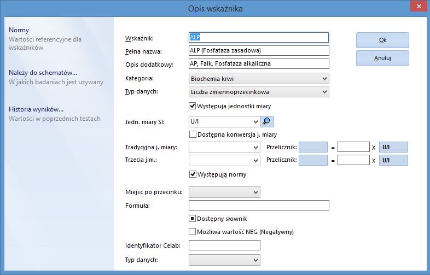The height and width of the screenshot is (275, 430).
Task: Click the Identyfikator Celab input field
Action: coord(224,245)
